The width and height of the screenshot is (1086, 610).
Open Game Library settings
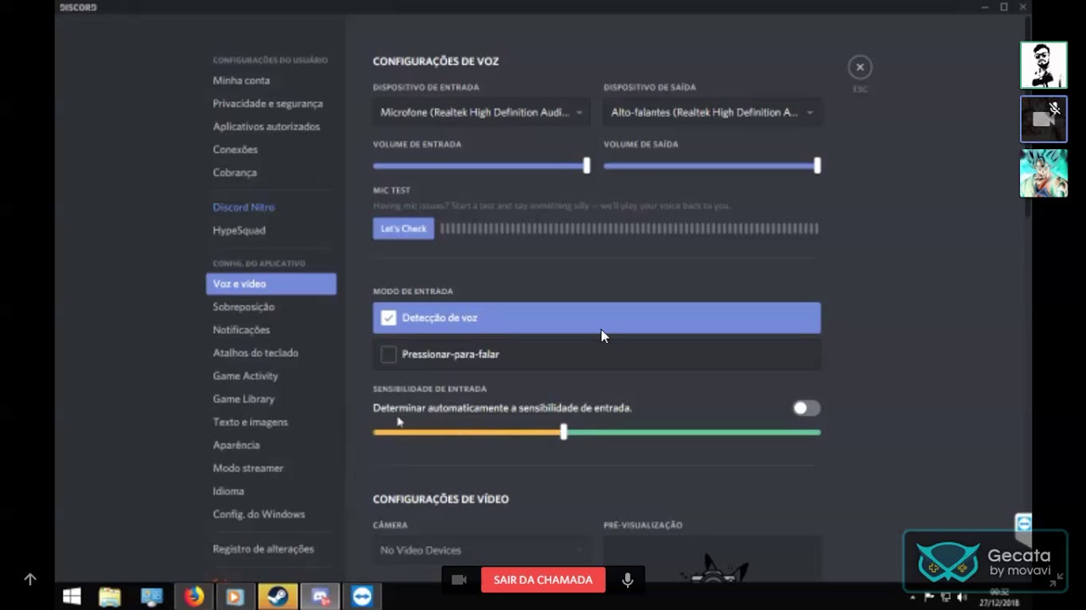pyautogui.click(x=244, y=398)
